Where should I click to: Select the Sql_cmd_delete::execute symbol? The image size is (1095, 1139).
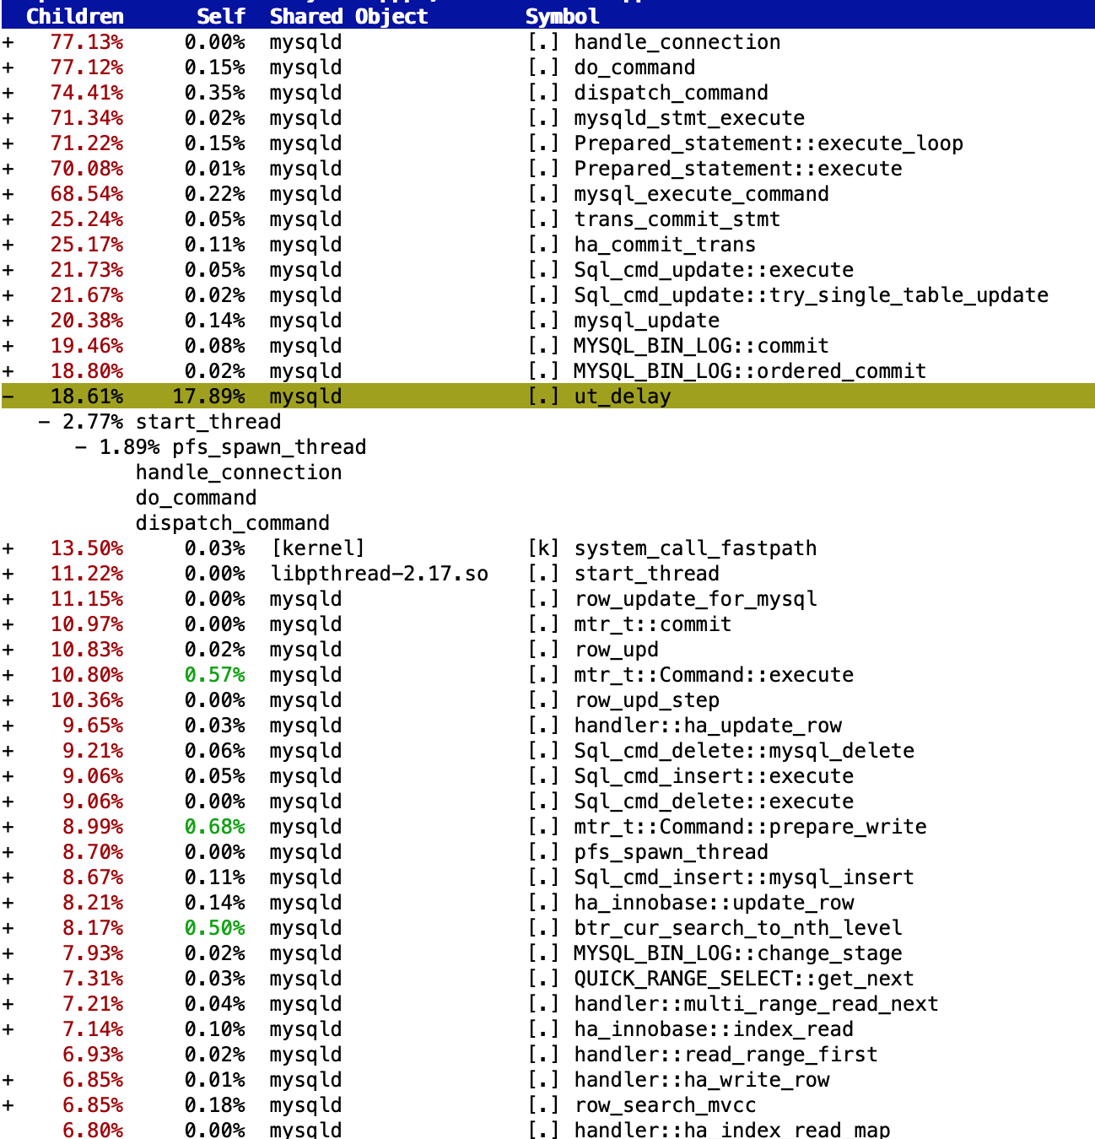point(714,802)
